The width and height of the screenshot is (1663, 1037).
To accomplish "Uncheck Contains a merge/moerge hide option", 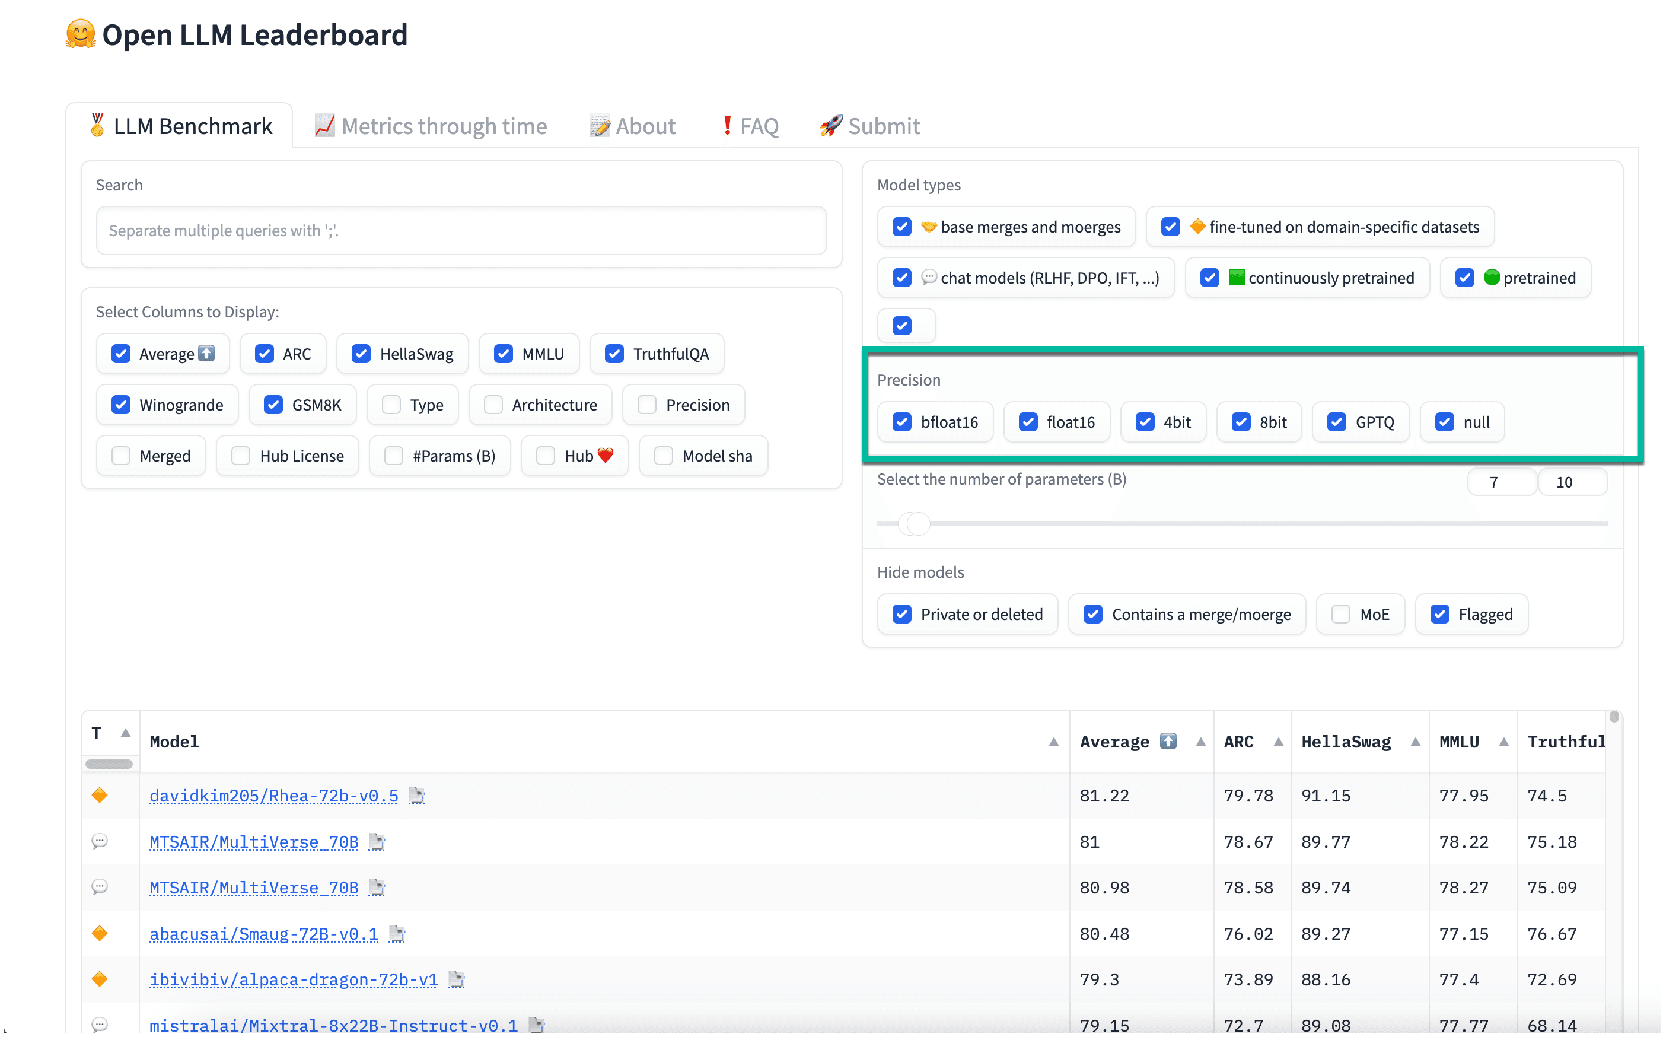I will point(1094,615).
